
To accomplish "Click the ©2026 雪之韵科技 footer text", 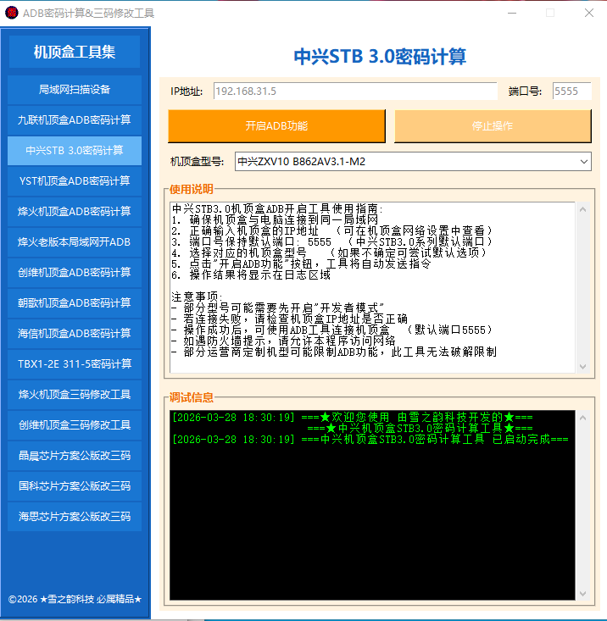I will pos(75,599).
